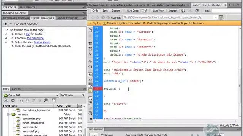
Task: Select the switch_case_break.php tab
Action: pos(207,5)
